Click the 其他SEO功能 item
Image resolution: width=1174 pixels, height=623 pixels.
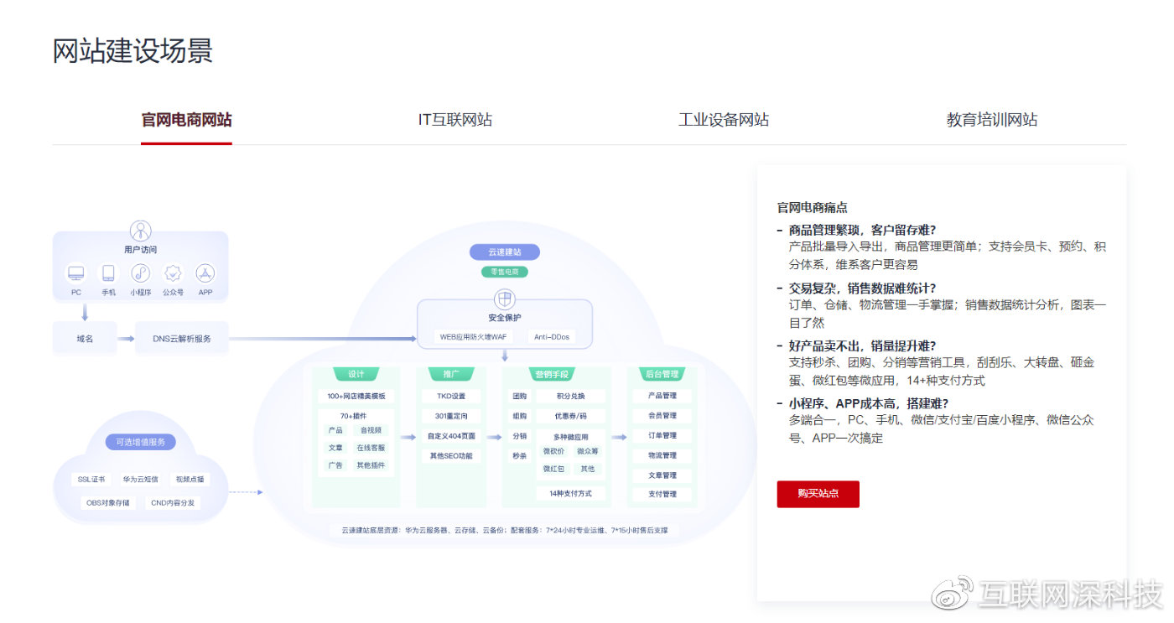[x=451, y=456]
